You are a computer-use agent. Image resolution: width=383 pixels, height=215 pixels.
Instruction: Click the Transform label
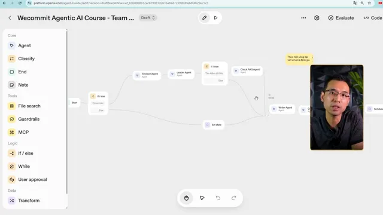point(29,201)
